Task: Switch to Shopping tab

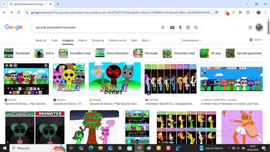Action: pyautogui.click(x=97, y=40)
